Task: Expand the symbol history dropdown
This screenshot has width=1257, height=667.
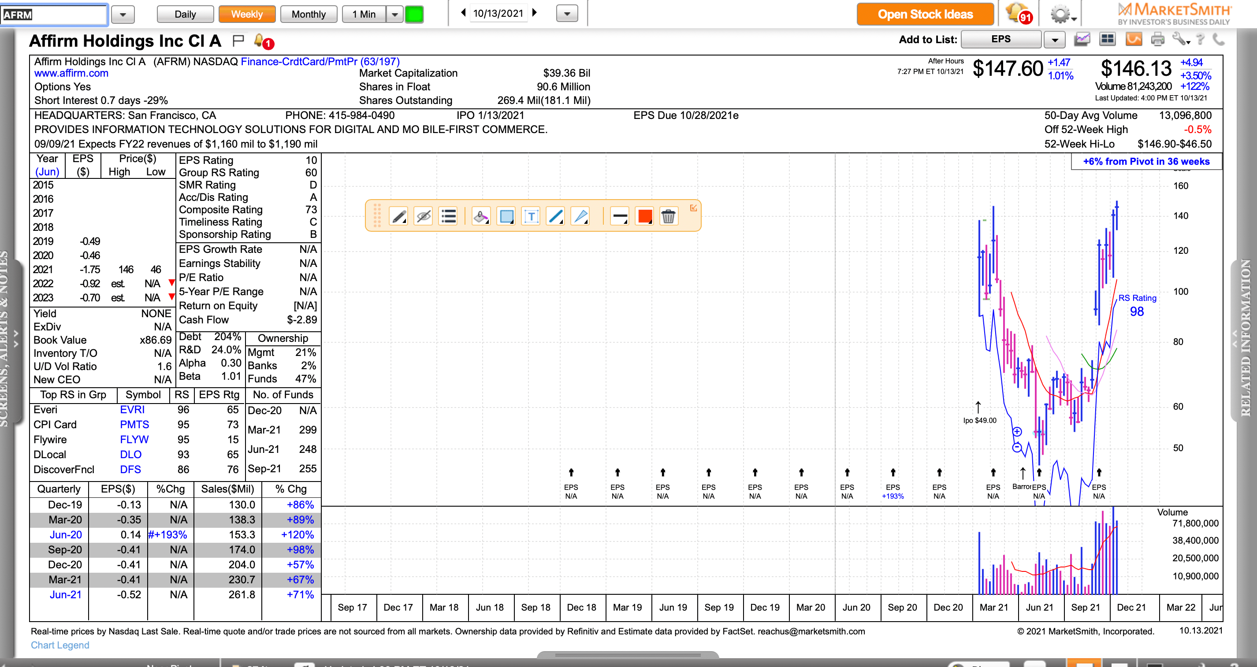Action: click(123, 15)
